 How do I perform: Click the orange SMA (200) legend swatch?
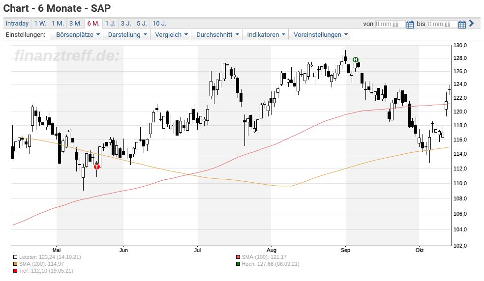point(15,264)
